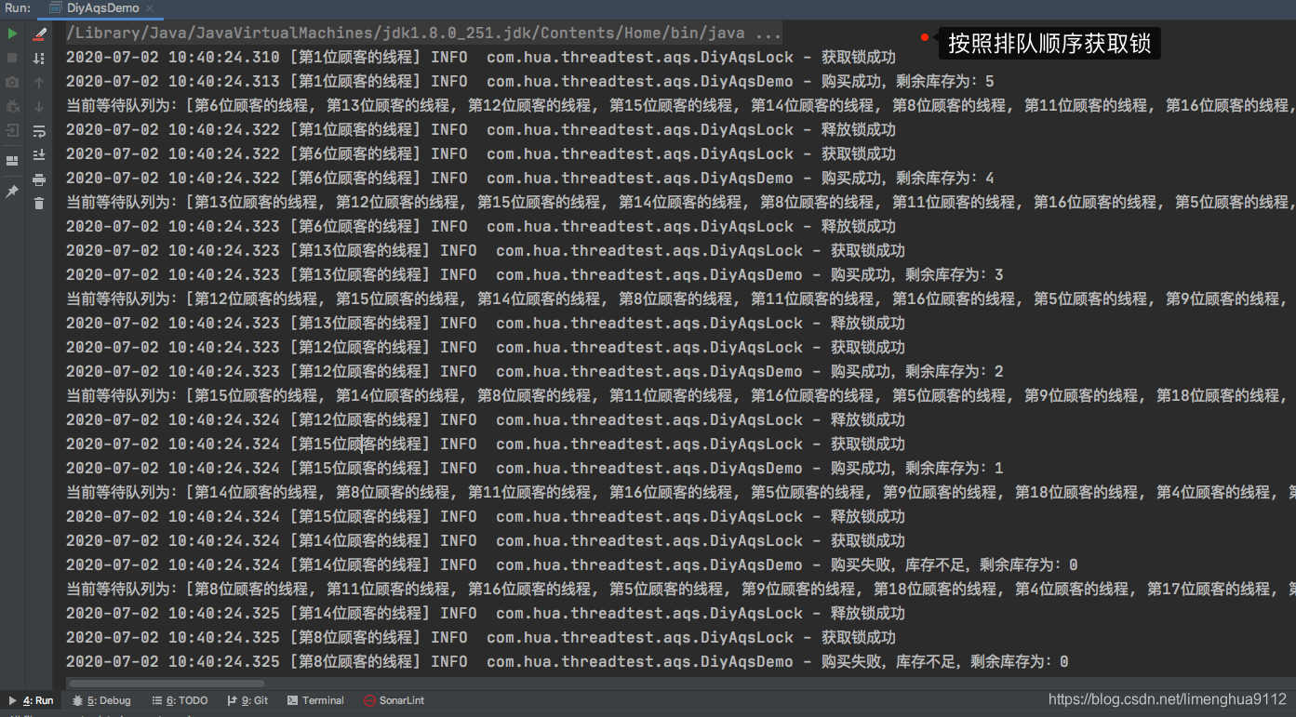Image resolution: width=1296 pixels, height=717 pixels.
Task: Click 第12位顾客 '获取锁成功' log line
Action: (x=485, y=348)
